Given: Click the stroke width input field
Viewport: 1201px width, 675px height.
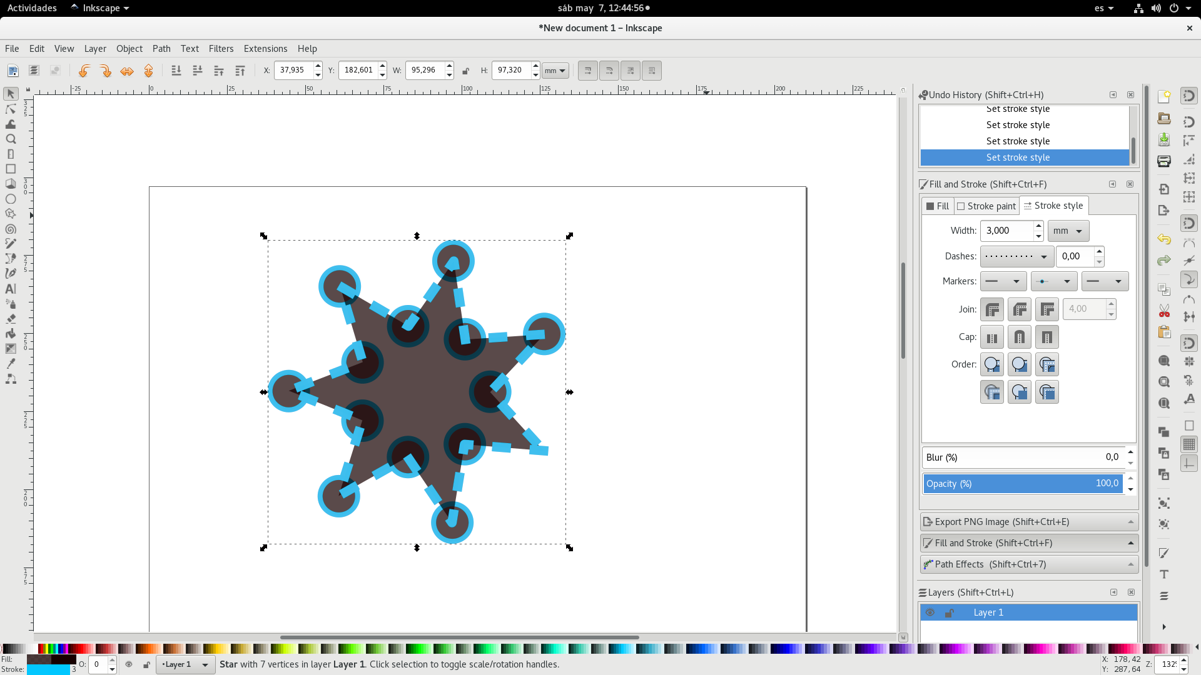Looking at the screenshot, I should [x=1008, y=230].
